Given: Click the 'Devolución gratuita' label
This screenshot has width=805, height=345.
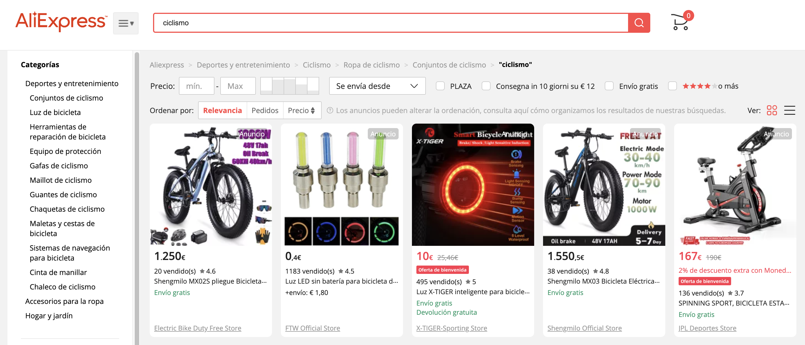Looking at the screenshot, I should coord(447,312).
